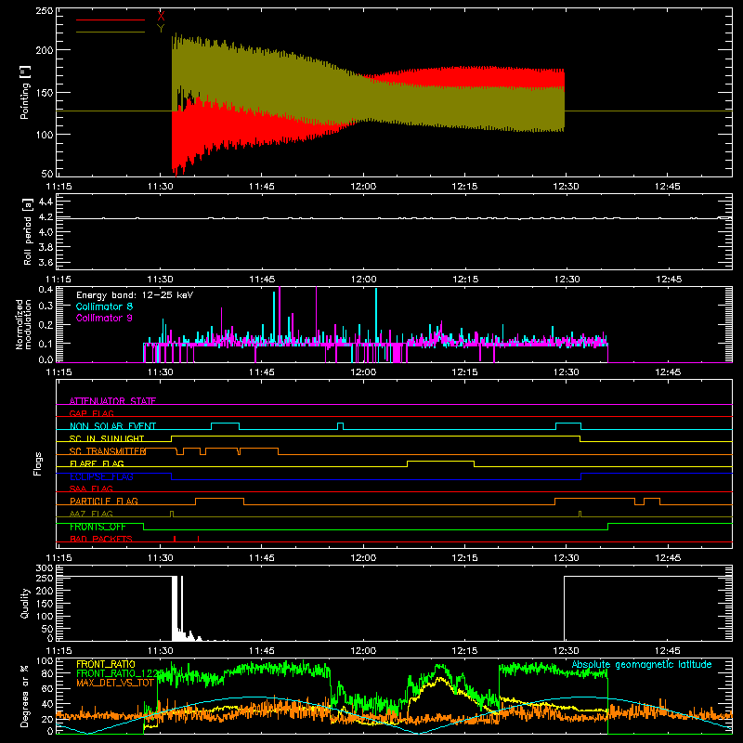Select the "Pointing" vertical axis title

click(x=25, y=92)
